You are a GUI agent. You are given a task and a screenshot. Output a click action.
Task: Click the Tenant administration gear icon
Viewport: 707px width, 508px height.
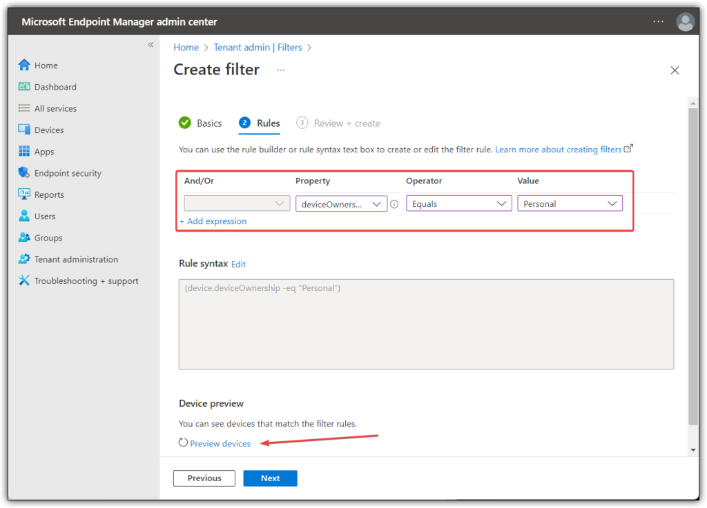coord(24,259)
